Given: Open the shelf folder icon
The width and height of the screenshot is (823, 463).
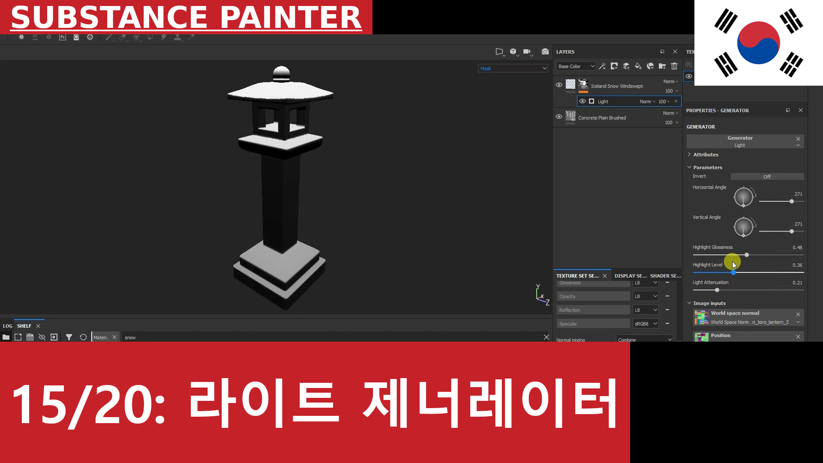Looking at the screenshot, I should point(6,337).
